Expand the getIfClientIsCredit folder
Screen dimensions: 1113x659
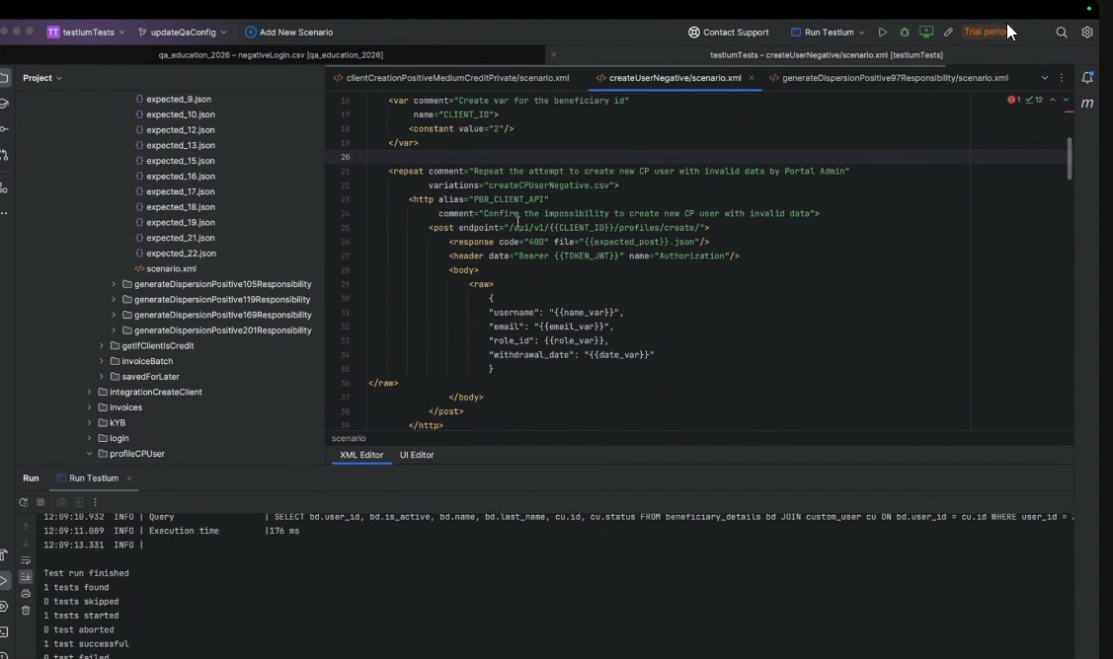tap(102, 345)
